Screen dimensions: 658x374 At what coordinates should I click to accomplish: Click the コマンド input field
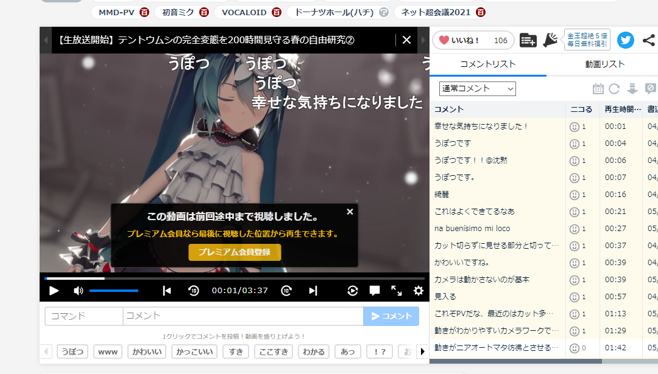[x=84, y=316]
